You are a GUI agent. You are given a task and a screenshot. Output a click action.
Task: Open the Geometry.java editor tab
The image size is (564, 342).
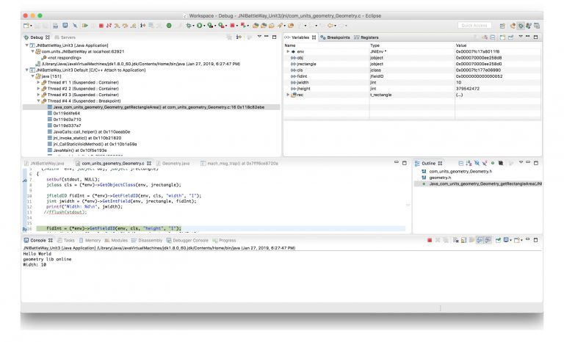[173, 163]
